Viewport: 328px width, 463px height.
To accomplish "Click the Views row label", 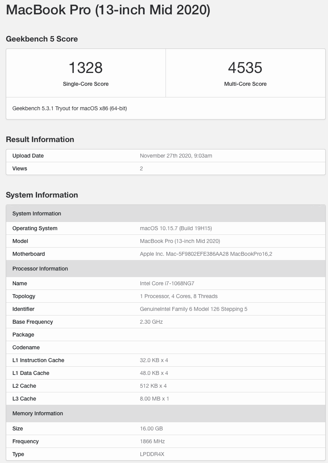I will coord(20,168).
